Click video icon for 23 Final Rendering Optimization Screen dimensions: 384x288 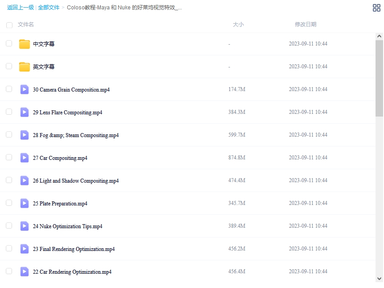click(x=25, y=249)
